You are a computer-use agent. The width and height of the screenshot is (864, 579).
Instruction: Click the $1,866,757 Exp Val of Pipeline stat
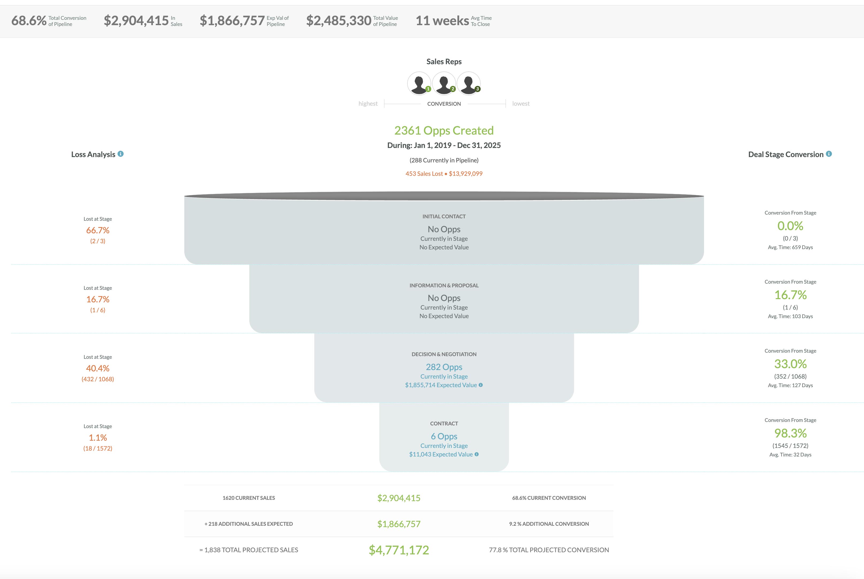click(244, 21)
